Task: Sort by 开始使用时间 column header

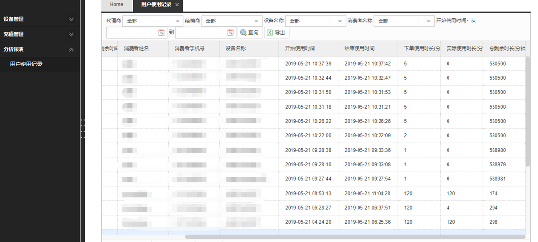Action: pyautogui.click(x=300, y=49)
